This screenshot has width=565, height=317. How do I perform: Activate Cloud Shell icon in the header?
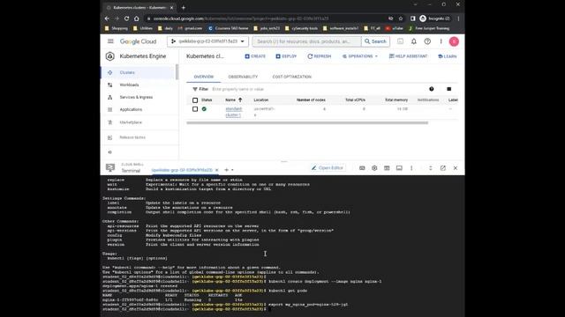(x=400, y=41)
